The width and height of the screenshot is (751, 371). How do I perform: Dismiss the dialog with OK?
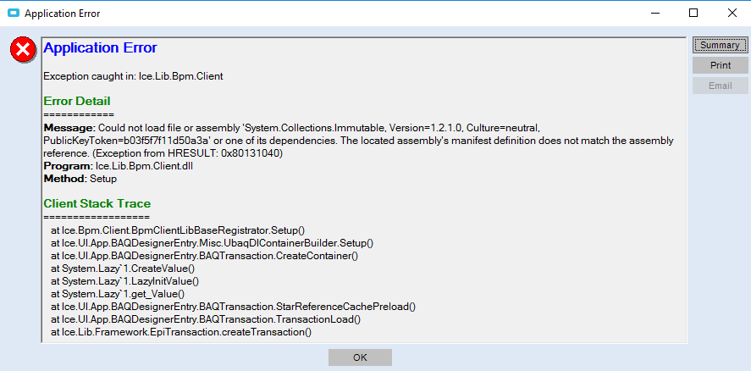(360, 357)
